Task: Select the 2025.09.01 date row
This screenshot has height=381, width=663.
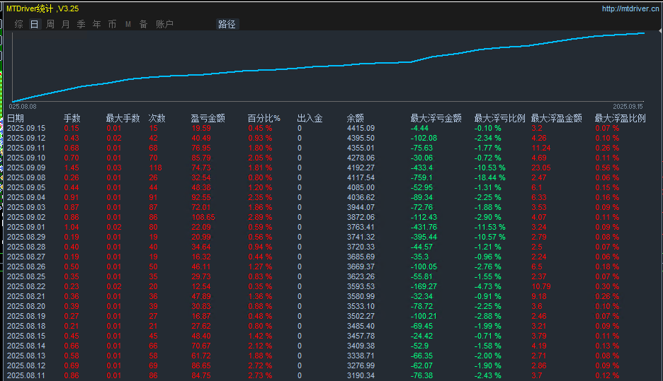Action: coord(26,227)
